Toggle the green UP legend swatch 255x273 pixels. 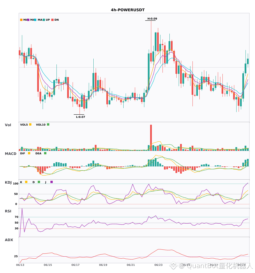point(44,20)
